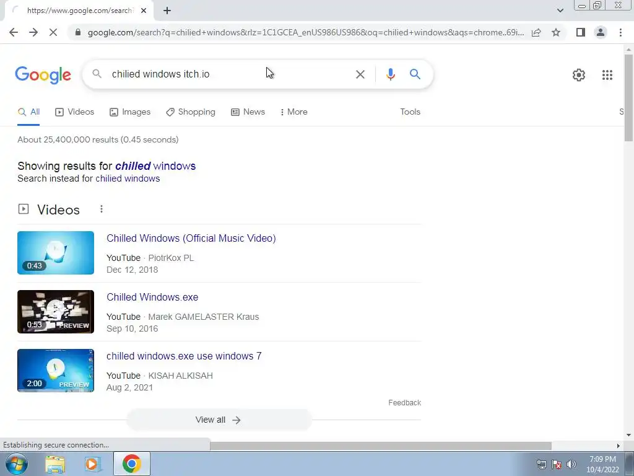Image resolution: width=634 pixels, height=476 pixels.
Task: Expand the tab search dropdown arrow
Action: click(x=560, y=11)
